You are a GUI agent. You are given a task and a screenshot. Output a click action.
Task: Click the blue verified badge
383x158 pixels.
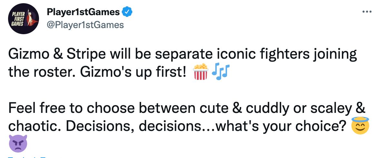click(x=127, y=12)
